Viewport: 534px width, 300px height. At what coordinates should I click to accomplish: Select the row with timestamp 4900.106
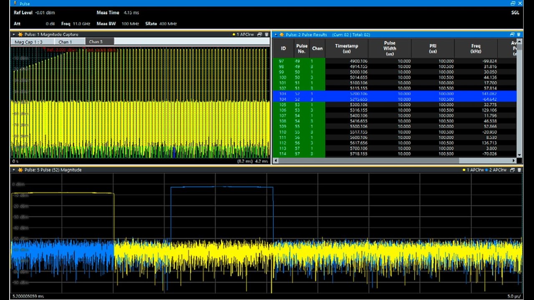395,61
